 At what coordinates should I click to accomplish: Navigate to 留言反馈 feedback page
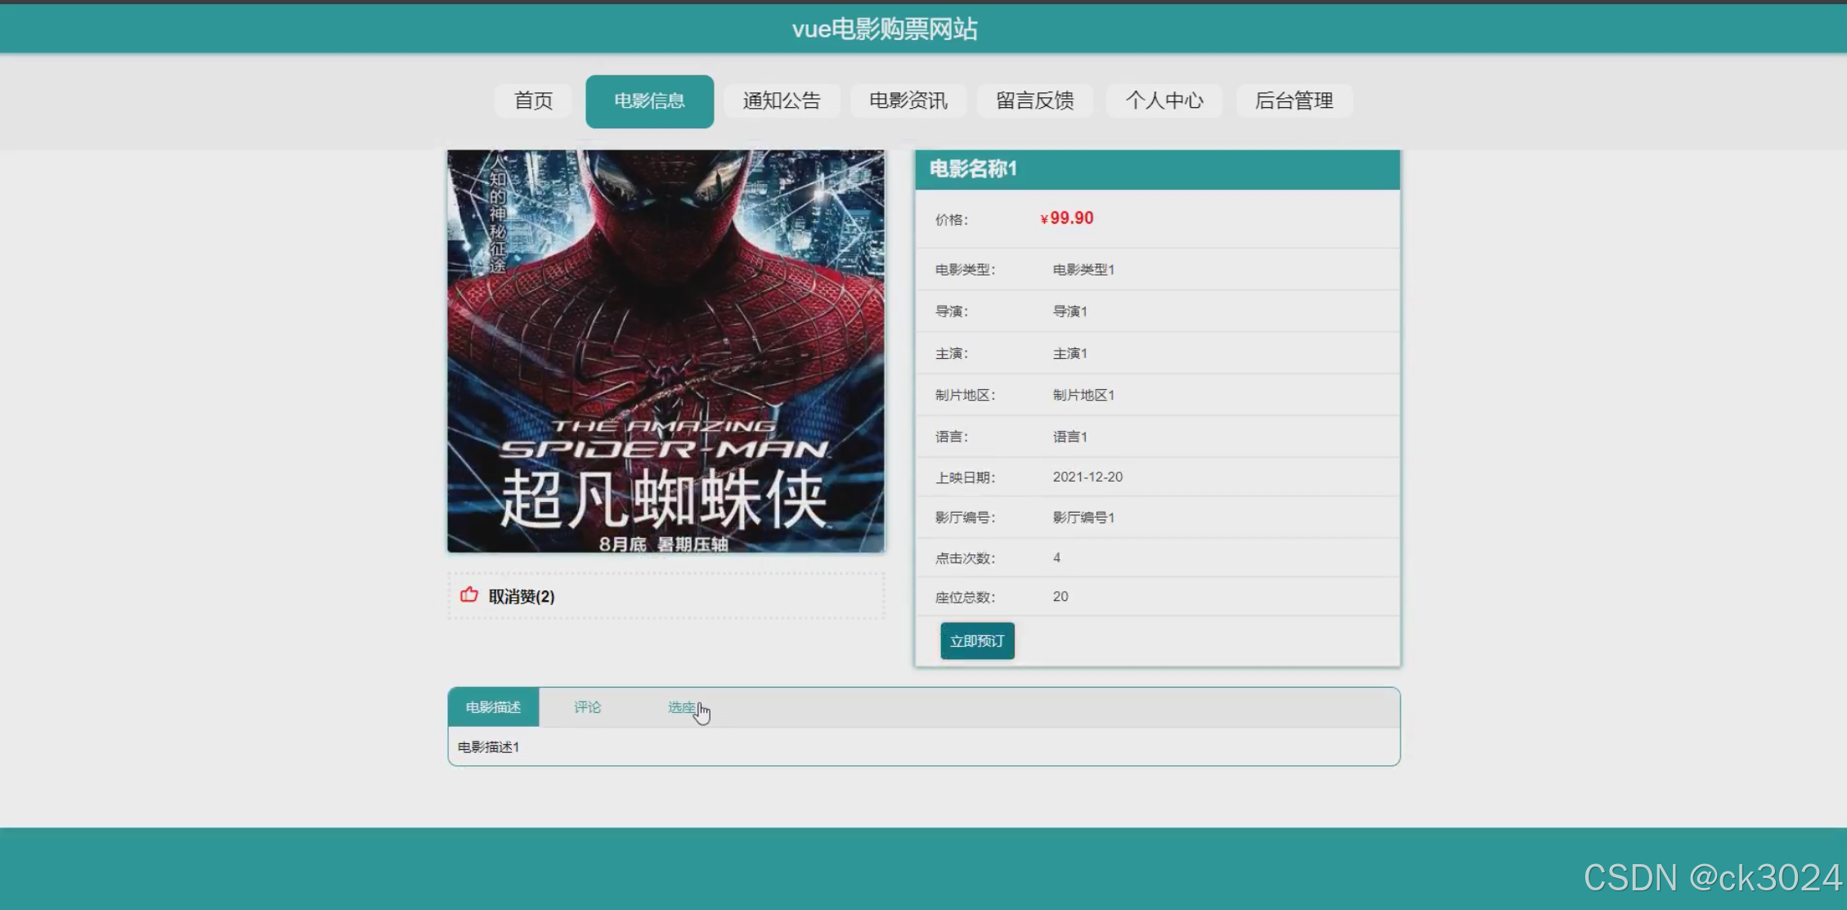pyautogui.click(x=1034, y=101)
